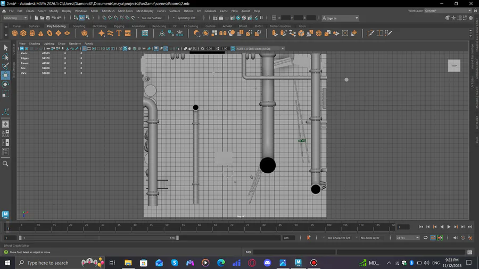Click the polygon sphere shelf icon
The height and width of the screenshot is (269, 479).
click(15, 33)
